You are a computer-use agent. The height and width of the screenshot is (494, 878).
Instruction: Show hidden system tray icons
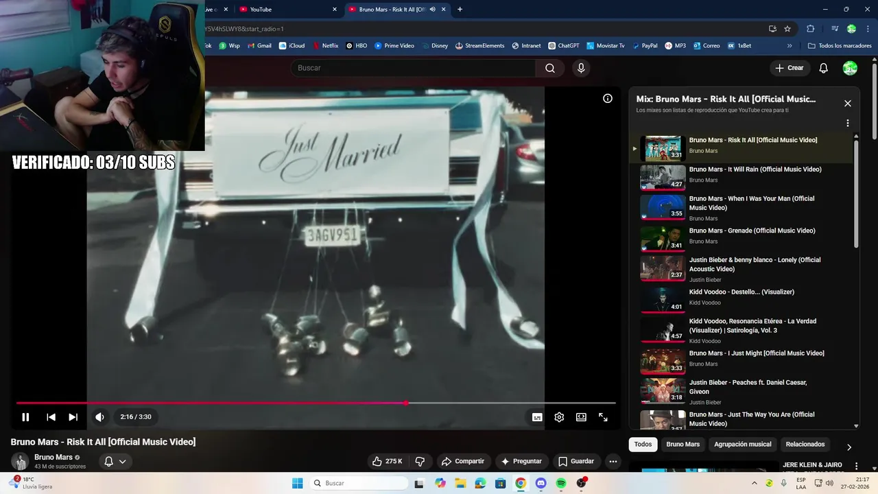[755, 483]
